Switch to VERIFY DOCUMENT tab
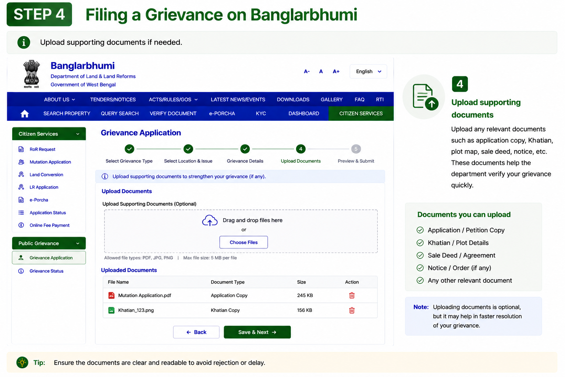The height and width of the screenshot is (377, 565). point(173,113)
